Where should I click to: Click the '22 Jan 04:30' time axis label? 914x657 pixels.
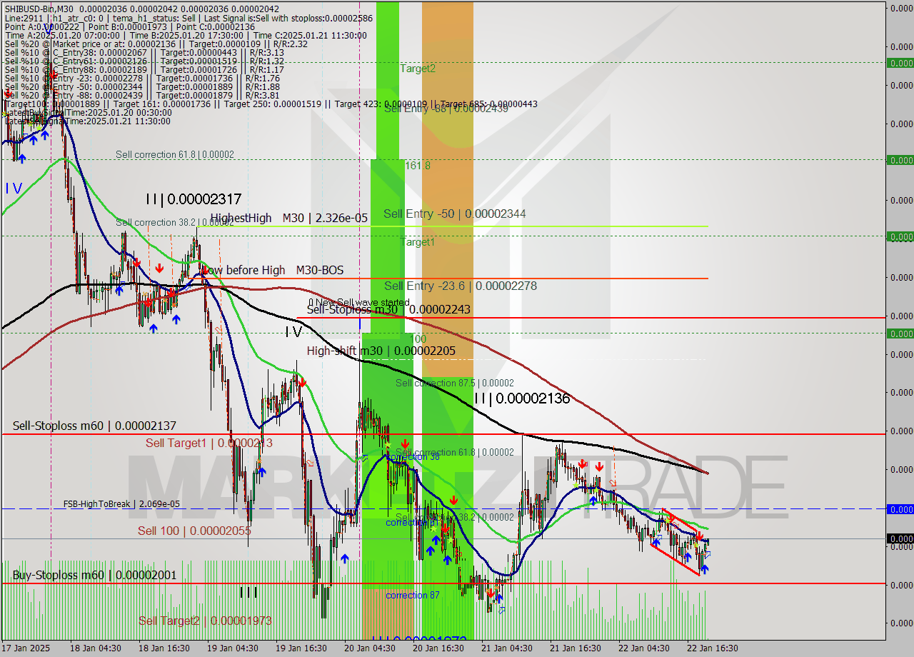pyautogui.click(x=643, y=648)
